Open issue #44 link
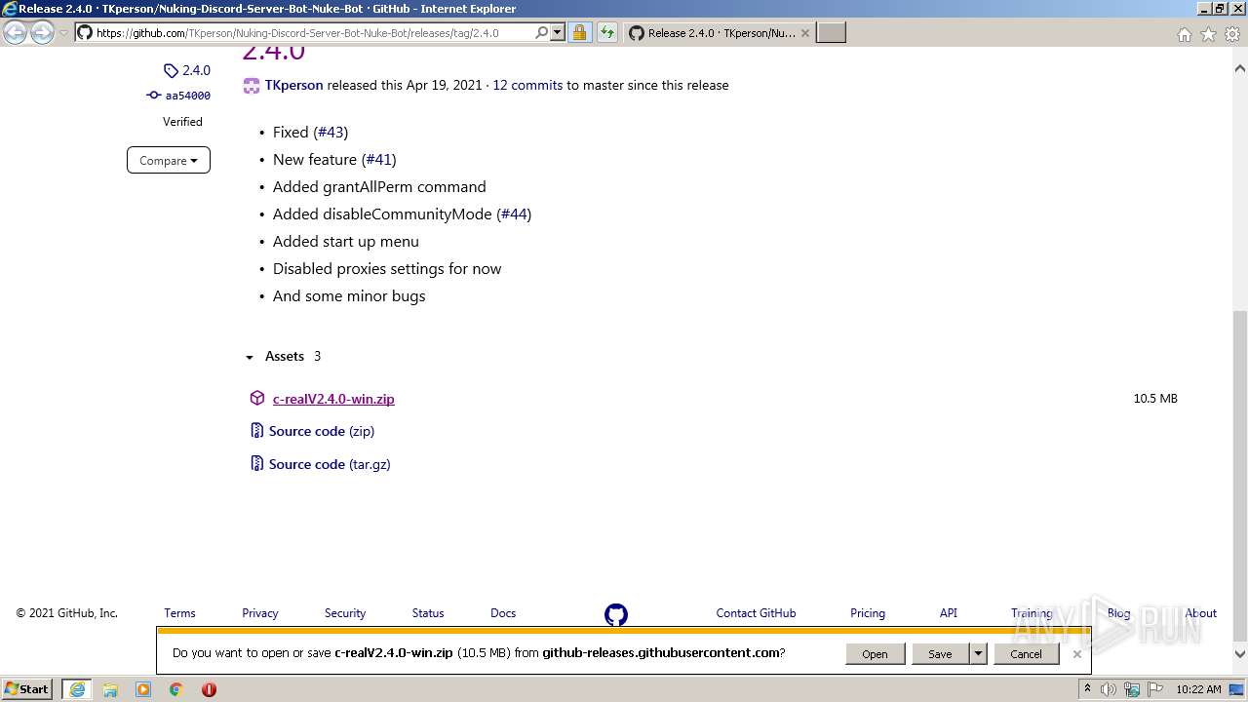The image size is (1248, 702). coord(514,214)
